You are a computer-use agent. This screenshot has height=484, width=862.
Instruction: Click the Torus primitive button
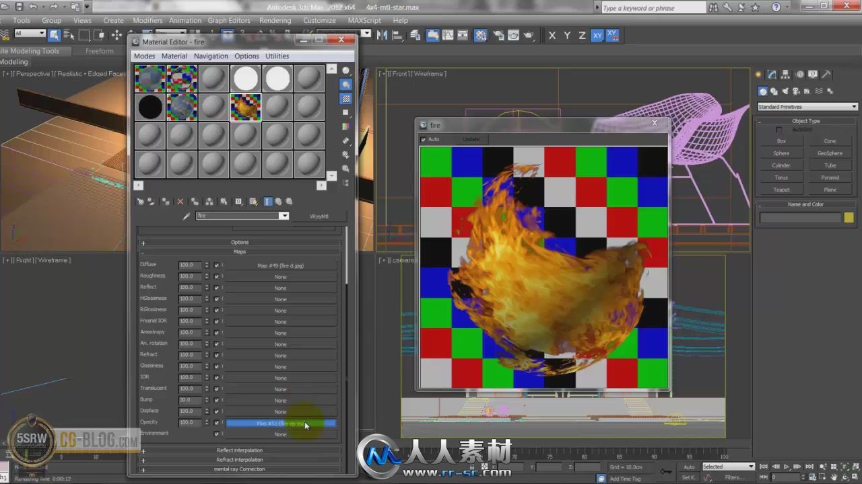pyautogui.click(x=781, y=177)
